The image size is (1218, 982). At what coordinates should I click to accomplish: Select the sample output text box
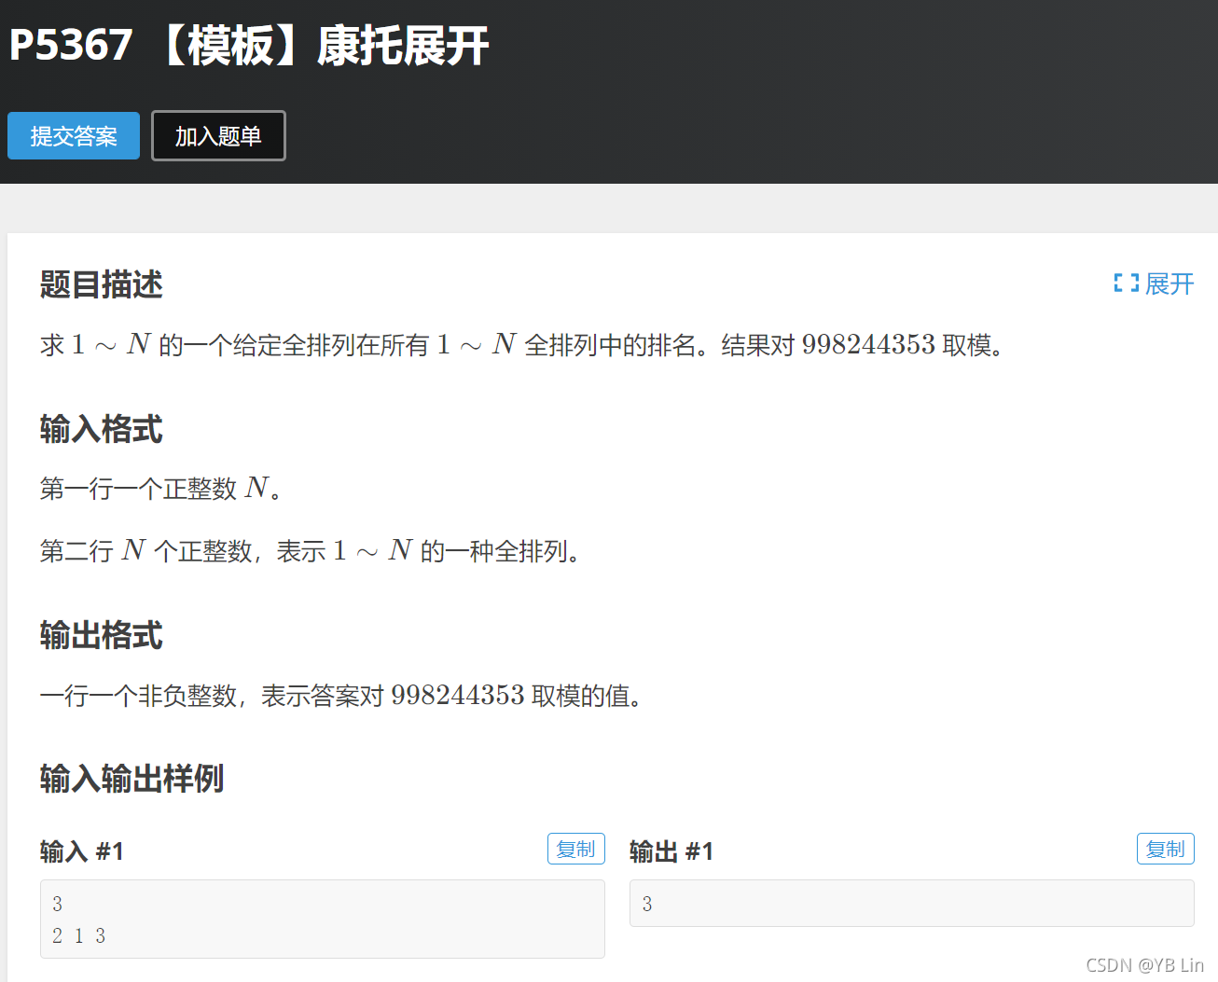(911, 903)
